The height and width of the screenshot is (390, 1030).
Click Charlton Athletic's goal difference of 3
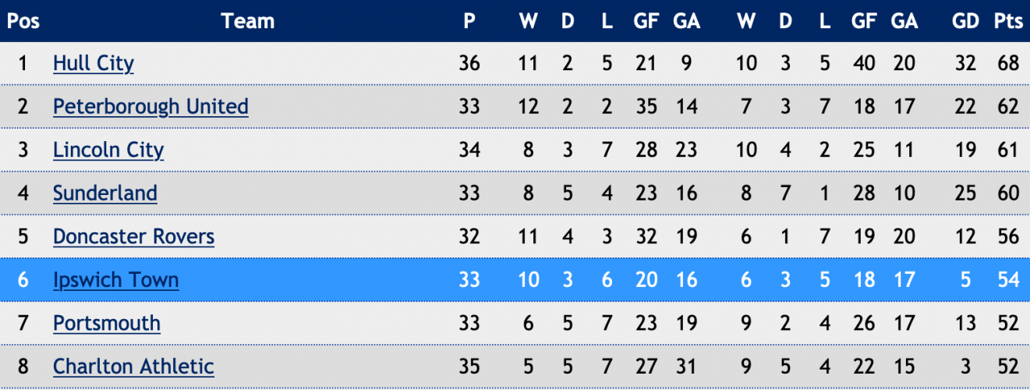click(971, 367)
